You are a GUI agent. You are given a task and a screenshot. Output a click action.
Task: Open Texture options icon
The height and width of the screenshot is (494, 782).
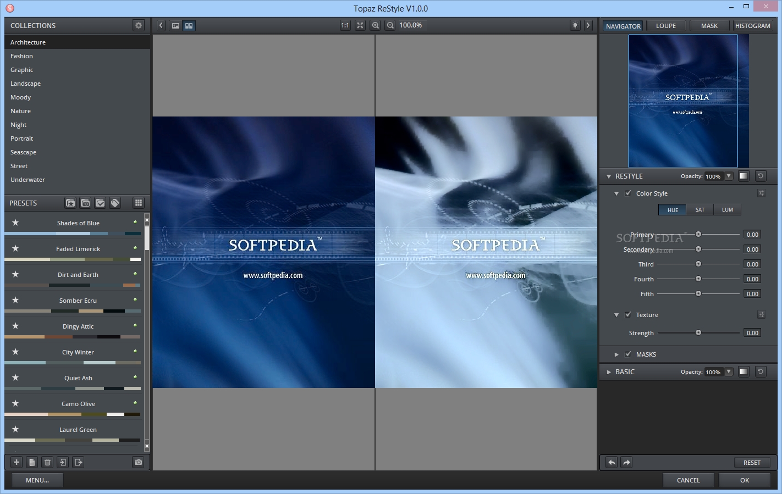click(x=761, y=314)
